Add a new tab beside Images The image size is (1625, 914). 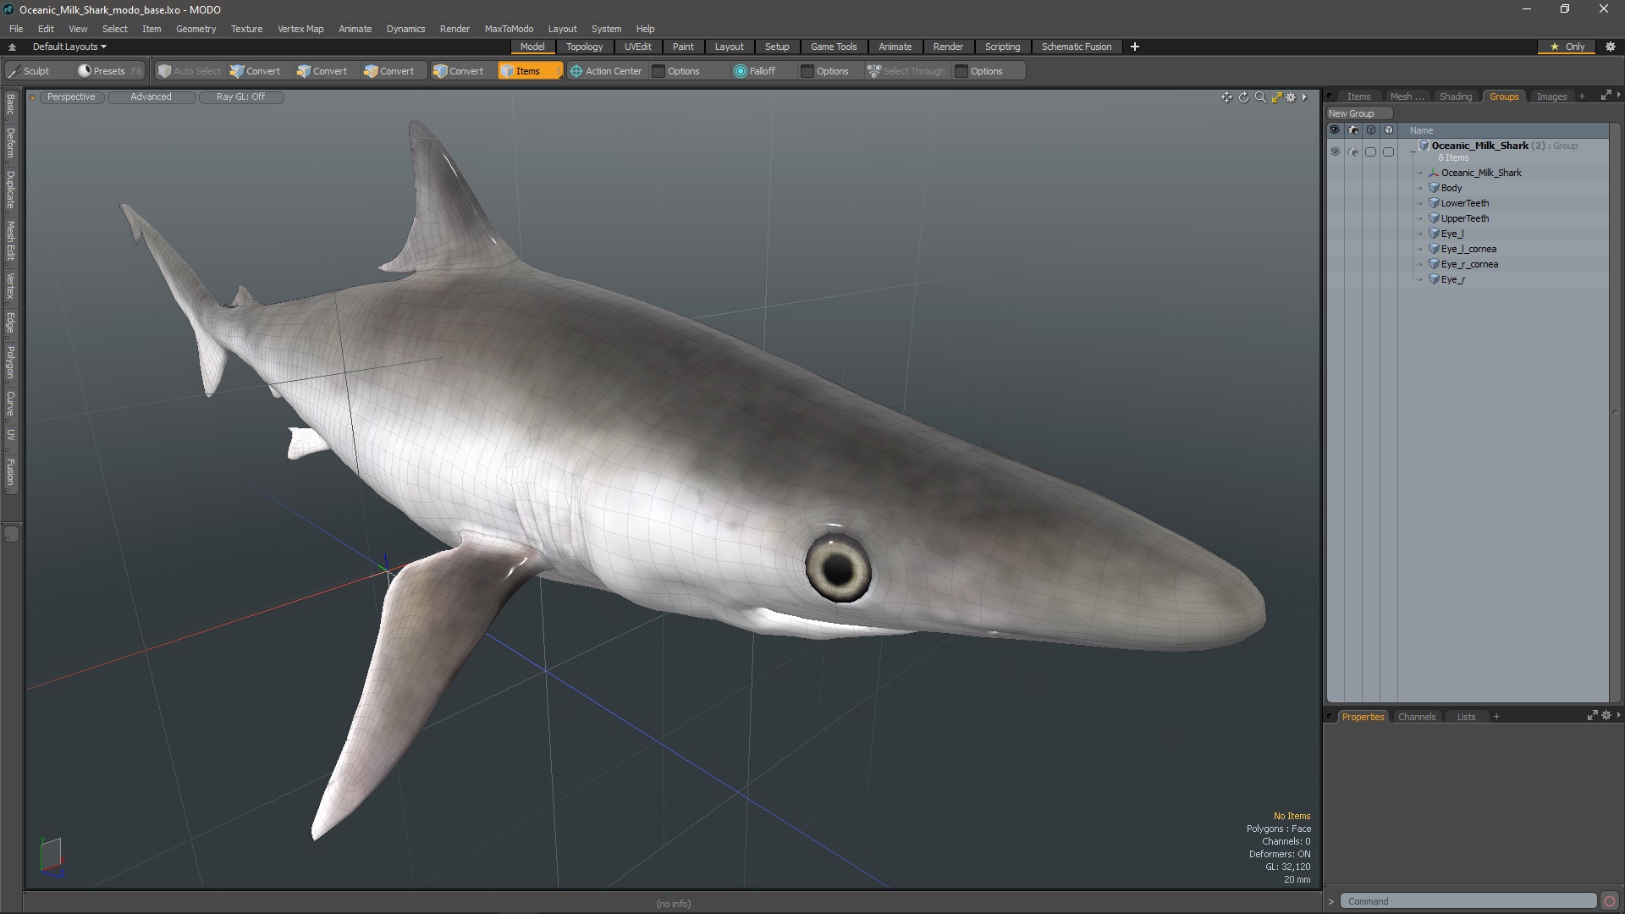[x=1582, y=96]
